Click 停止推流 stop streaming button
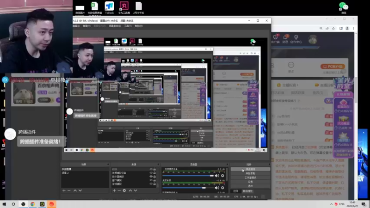 click(x=250, y=169)
